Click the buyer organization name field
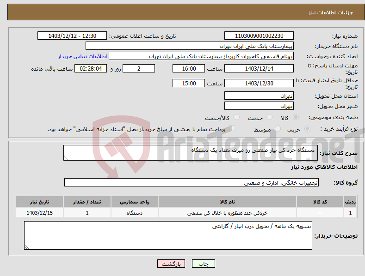The image size is (365, 276). click(190, 46)
